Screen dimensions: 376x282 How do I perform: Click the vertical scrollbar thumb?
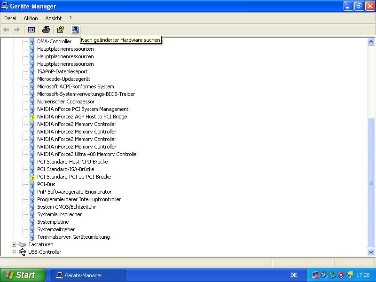pos(371,183)
